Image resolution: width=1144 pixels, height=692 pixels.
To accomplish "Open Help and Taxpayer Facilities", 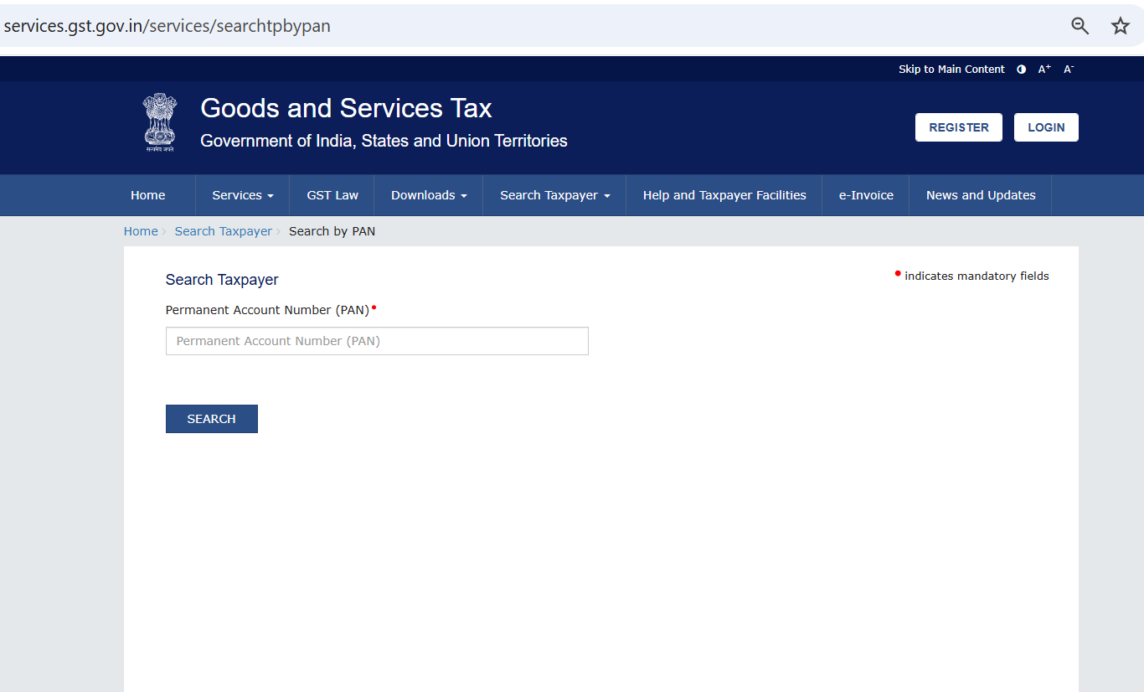I will pos(724,195).
